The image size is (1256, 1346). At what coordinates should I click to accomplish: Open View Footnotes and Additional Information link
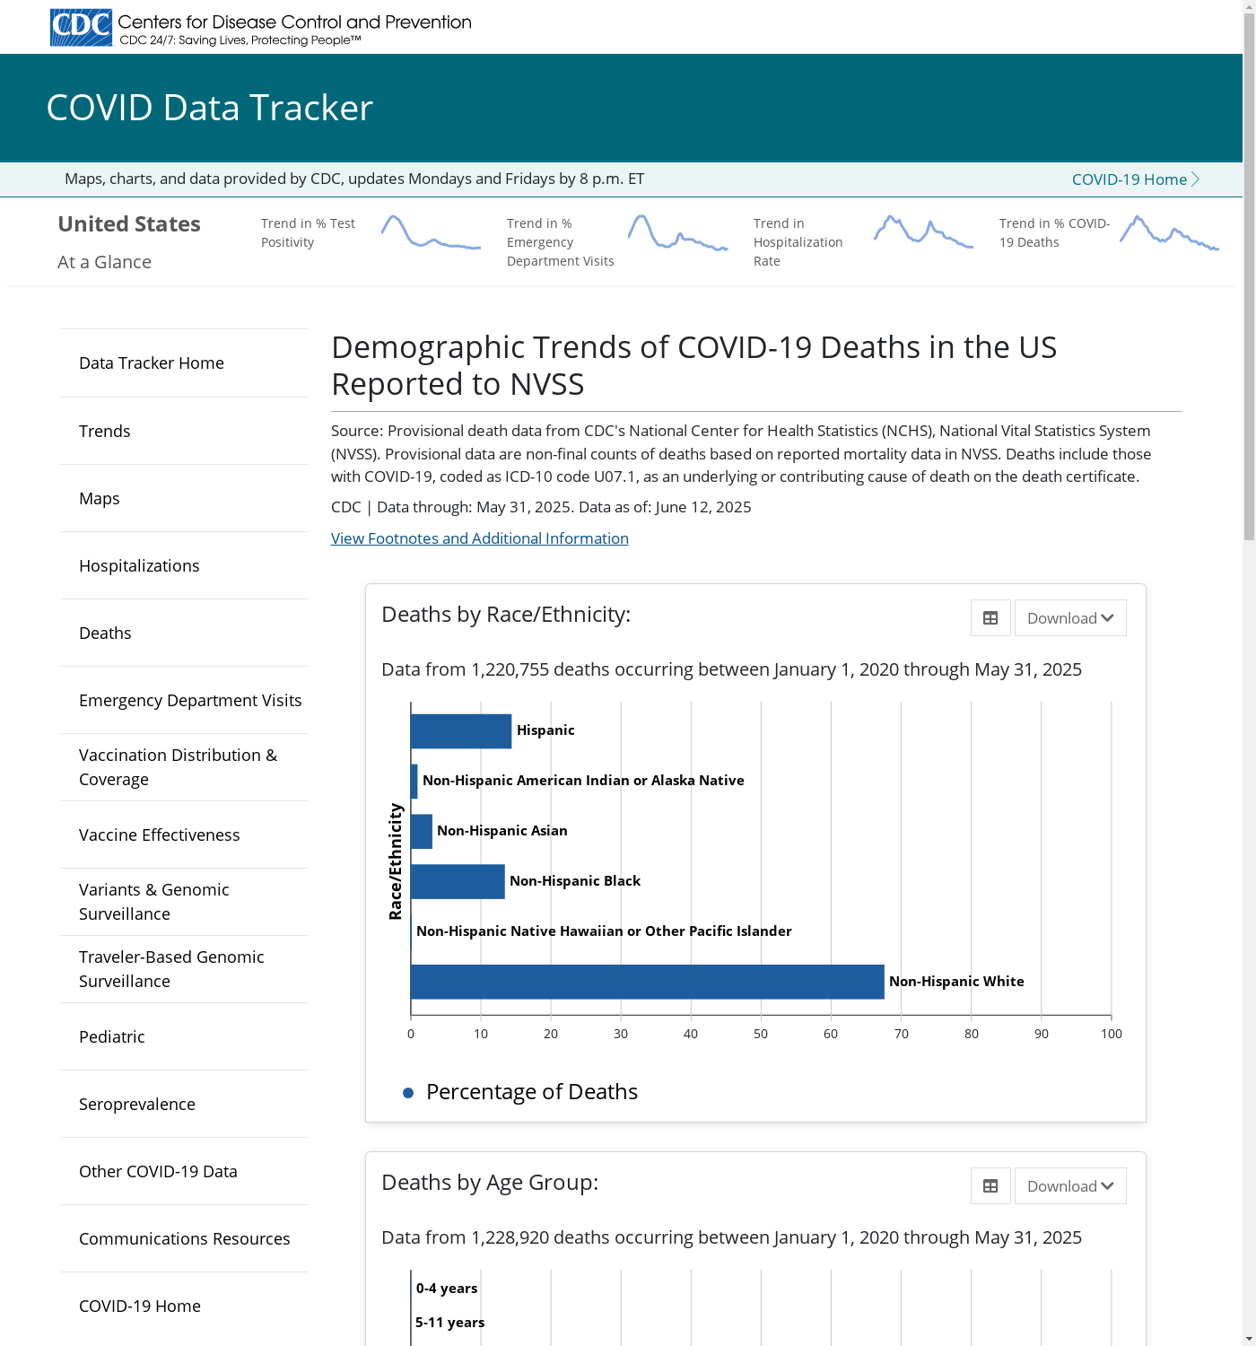pos(479,538)
